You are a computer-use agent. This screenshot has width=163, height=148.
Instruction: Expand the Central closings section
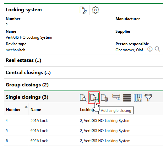pos(28,73)
